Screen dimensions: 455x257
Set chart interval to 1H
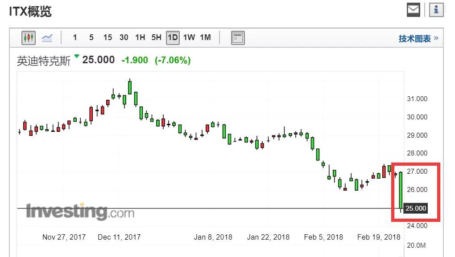click(x=140, y=38)
